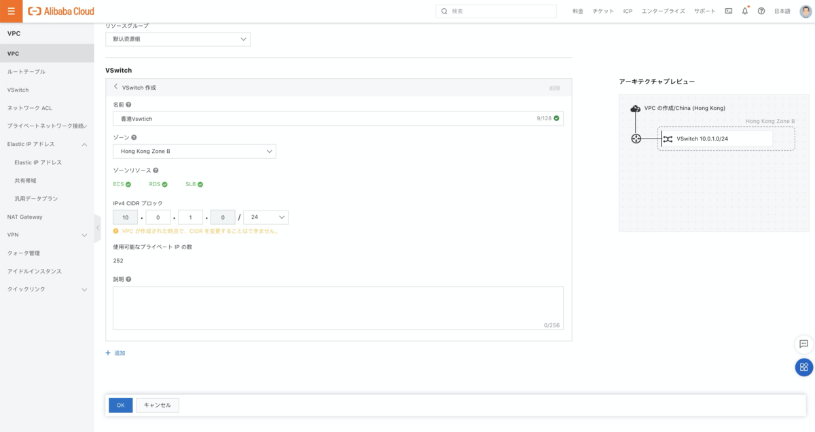The width and height of the screenshot is (815, 432).
Task: Click the name validation green checkmark
Action: pos(556,118)
